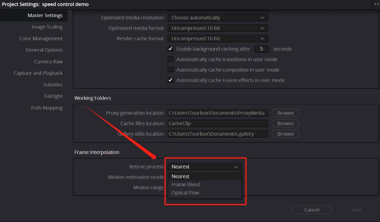Click the Cache files location text field

point(217,123)
